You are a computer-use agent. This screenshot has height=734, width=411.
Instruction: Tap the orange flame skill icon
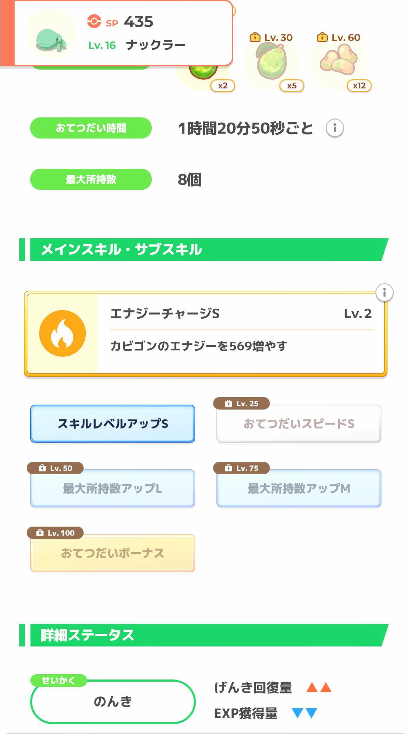coord(63,333)
